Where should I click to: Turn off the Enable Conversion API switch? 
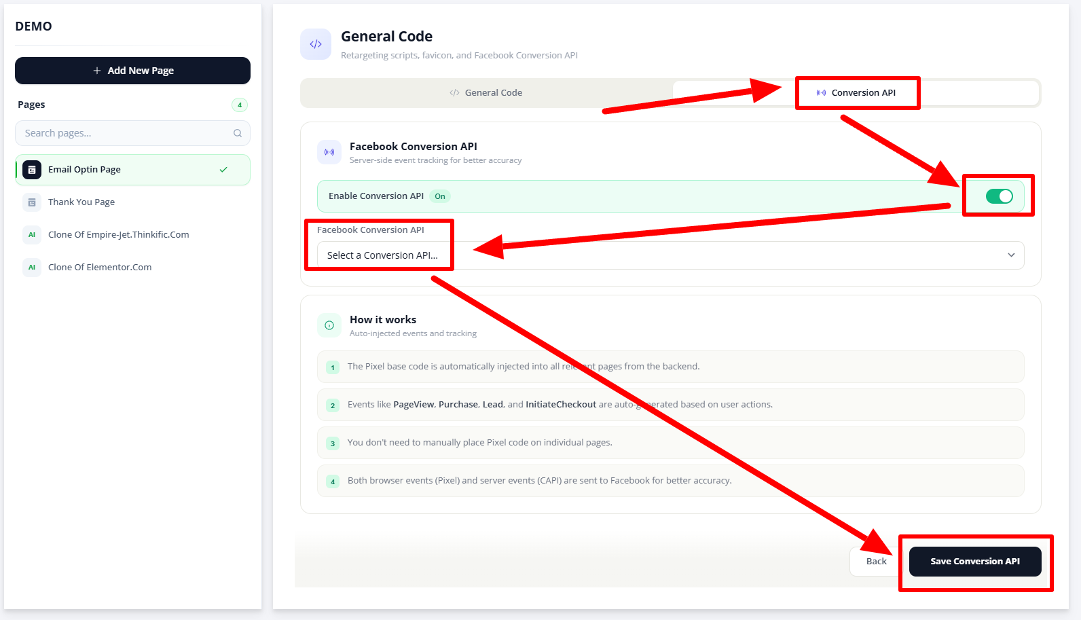tap(1000, 196)
